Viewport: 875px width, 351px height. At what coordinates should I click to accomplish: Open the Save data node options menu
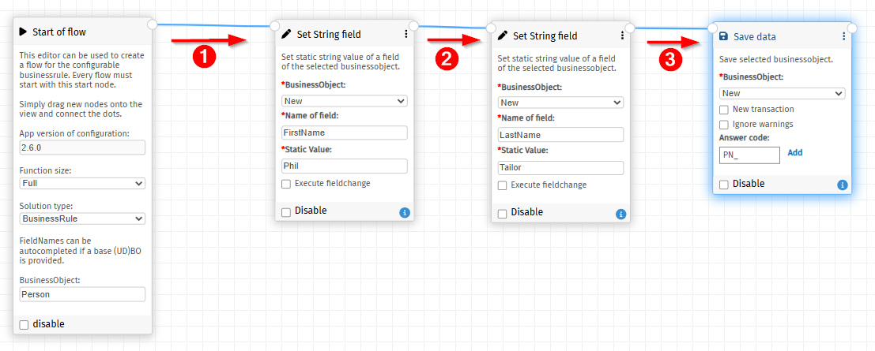(x=843, y=36)
